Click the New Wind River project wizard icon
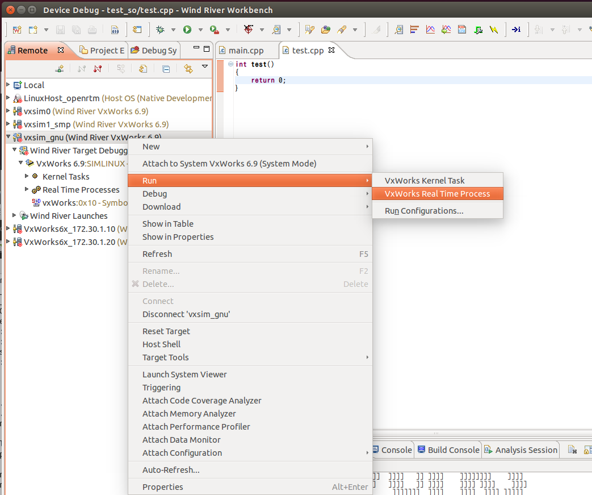The height and width of the screenshot is (495, 592). [17, 30]
